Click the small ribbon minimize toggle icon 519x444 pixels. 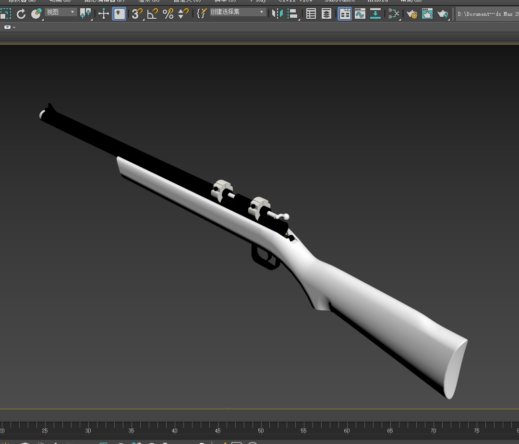tap(7, 27)
